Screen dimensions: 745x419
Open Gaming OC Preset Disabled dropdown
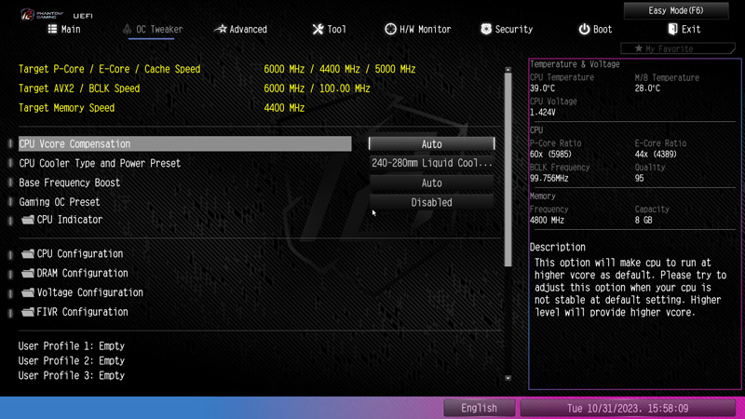[x=431, y=202]
